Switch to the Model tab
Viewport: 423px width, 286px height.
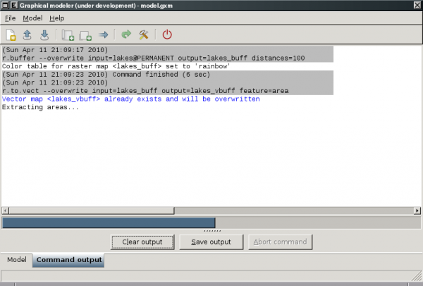point(16,260)
